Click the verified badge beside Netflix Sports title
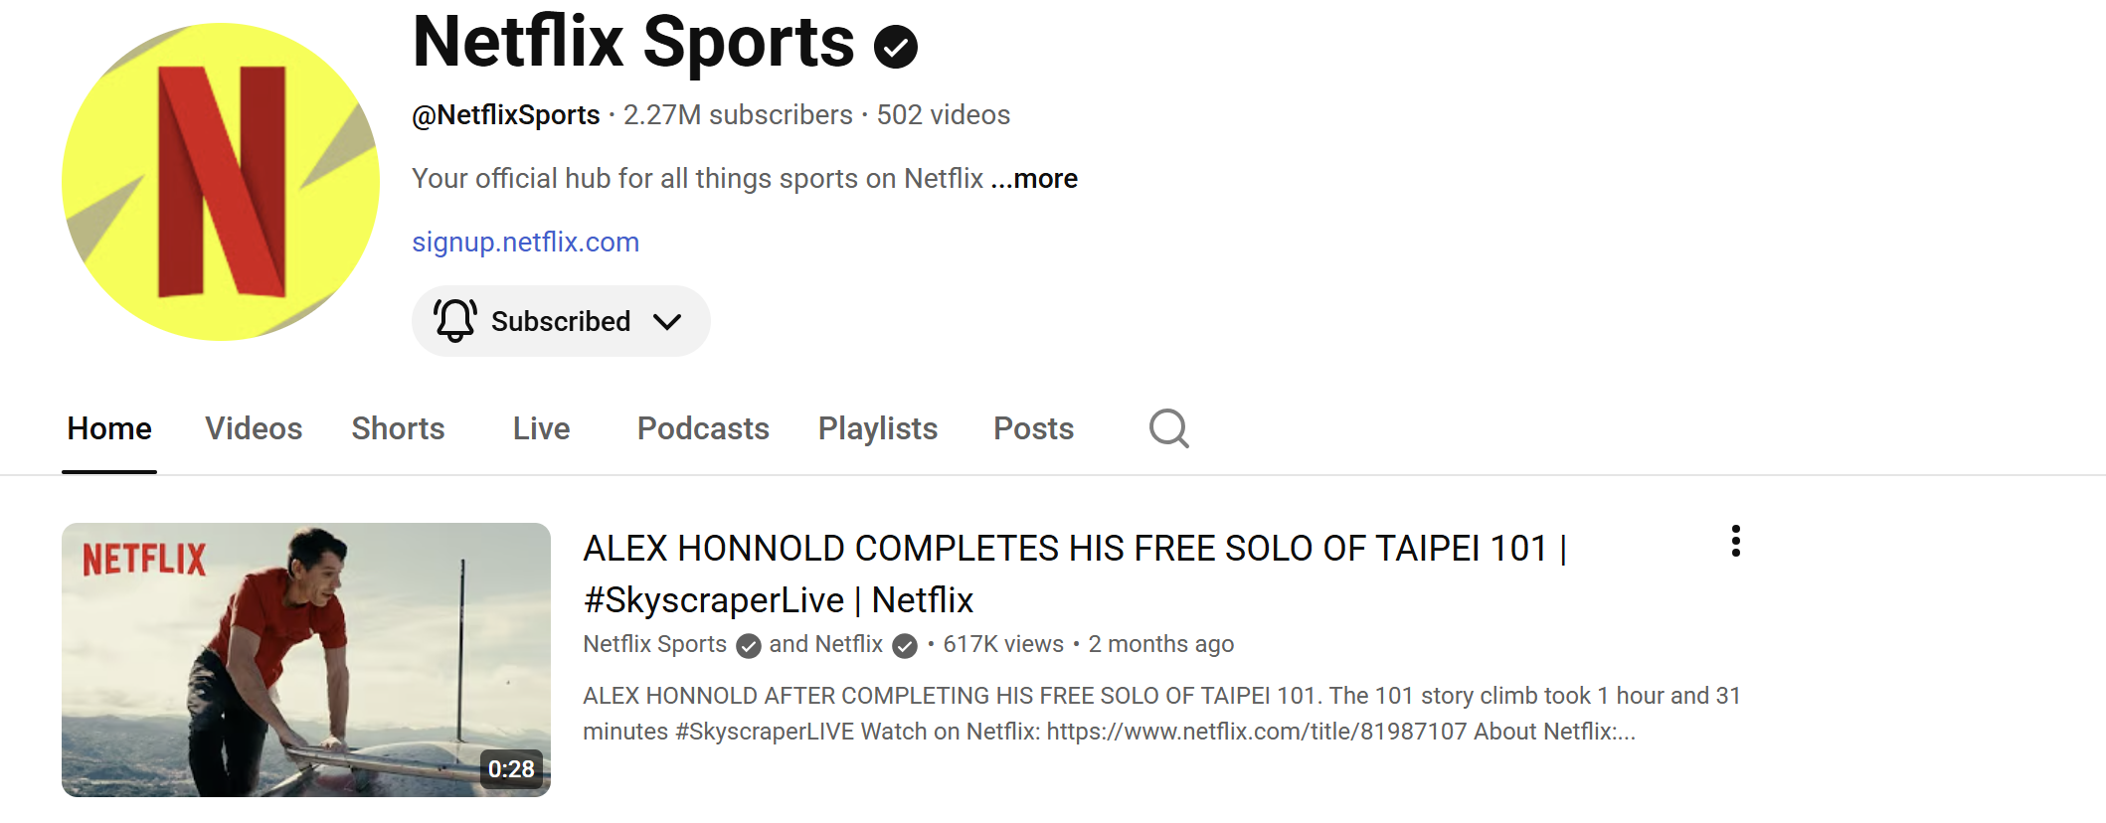 point(895,47)
